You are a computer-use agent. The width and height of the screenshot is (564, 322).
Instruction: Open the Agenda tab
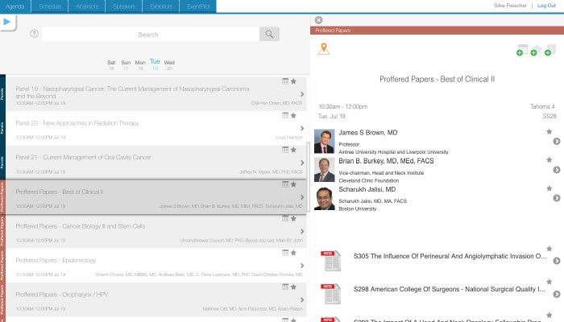[x=15, y=6]
